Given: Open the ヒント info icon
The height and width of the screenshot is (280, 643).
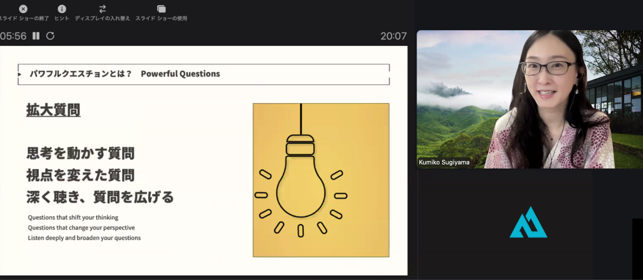Looking at the screenshot, I should click(62, 9).
